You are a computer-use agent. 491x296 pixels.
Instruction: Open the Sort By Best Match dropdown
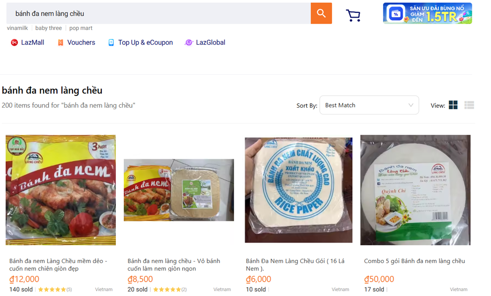[x=369, y=105]
